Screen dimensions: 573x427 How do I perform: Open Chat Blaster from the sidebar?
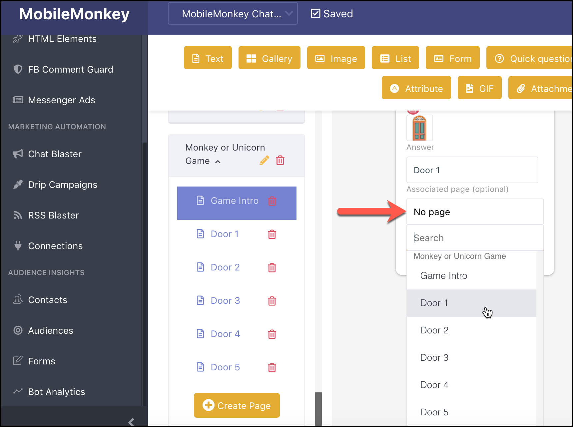tap(55, 154)
